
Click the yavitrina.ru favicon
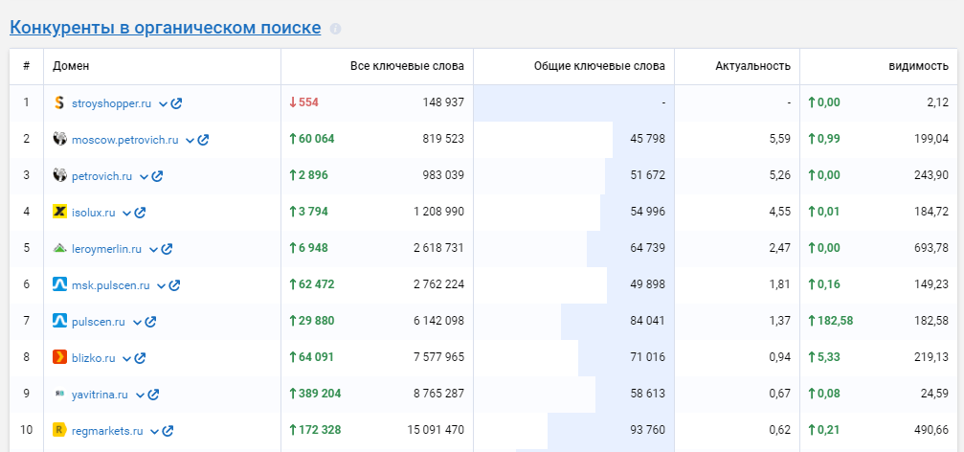click(59, 395)
